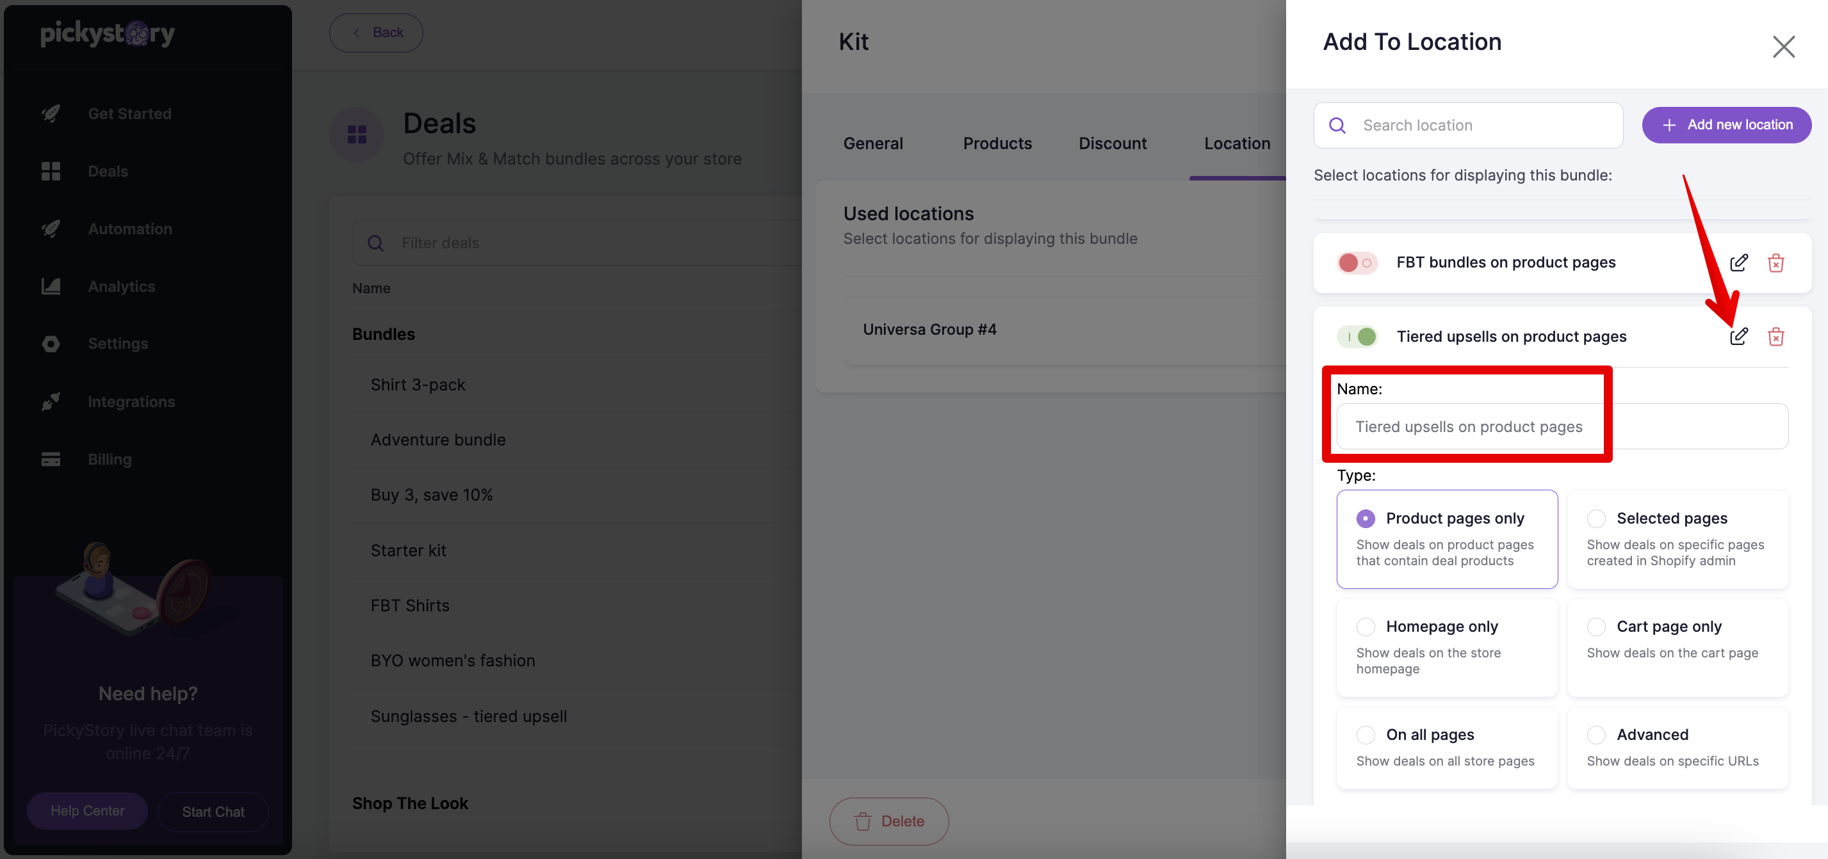1828x859 pixels.
Task: Close the Add To Location panel
Action: [x=1783, y=47]
